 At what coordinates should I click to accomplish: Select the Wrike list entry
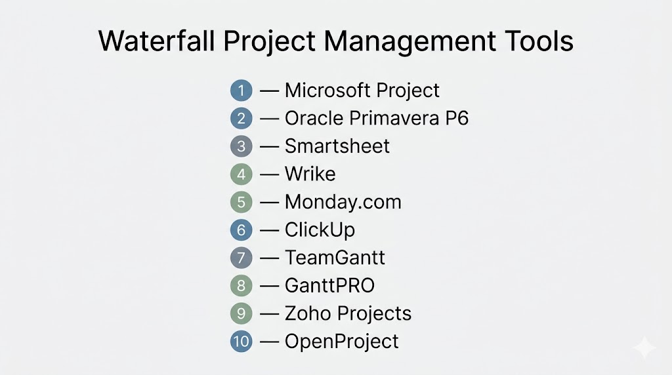(x=310, y=174)
